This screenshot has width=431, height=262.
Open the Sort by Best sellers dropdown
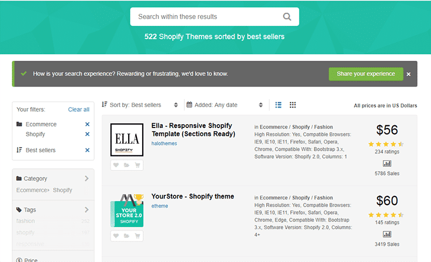(x=140, y=105)
